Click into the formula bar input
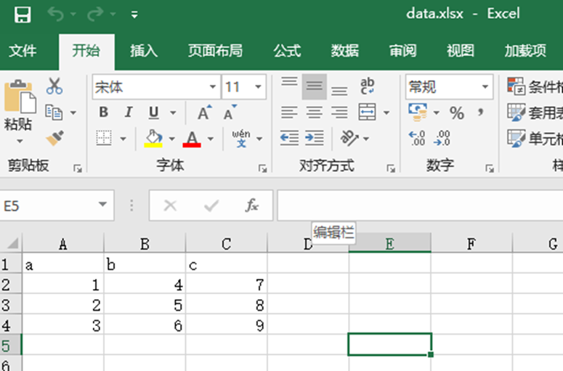 420,205
